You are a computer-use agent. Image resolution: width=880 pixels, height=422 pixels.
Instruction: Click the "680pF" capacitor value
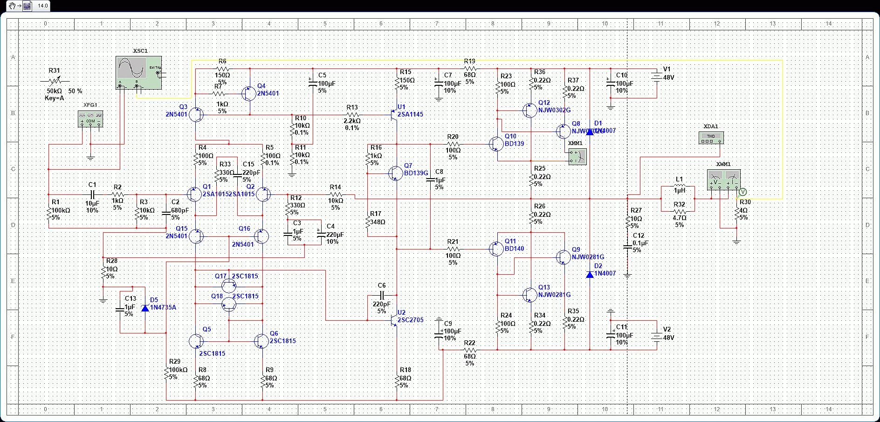tap(180, 210)
